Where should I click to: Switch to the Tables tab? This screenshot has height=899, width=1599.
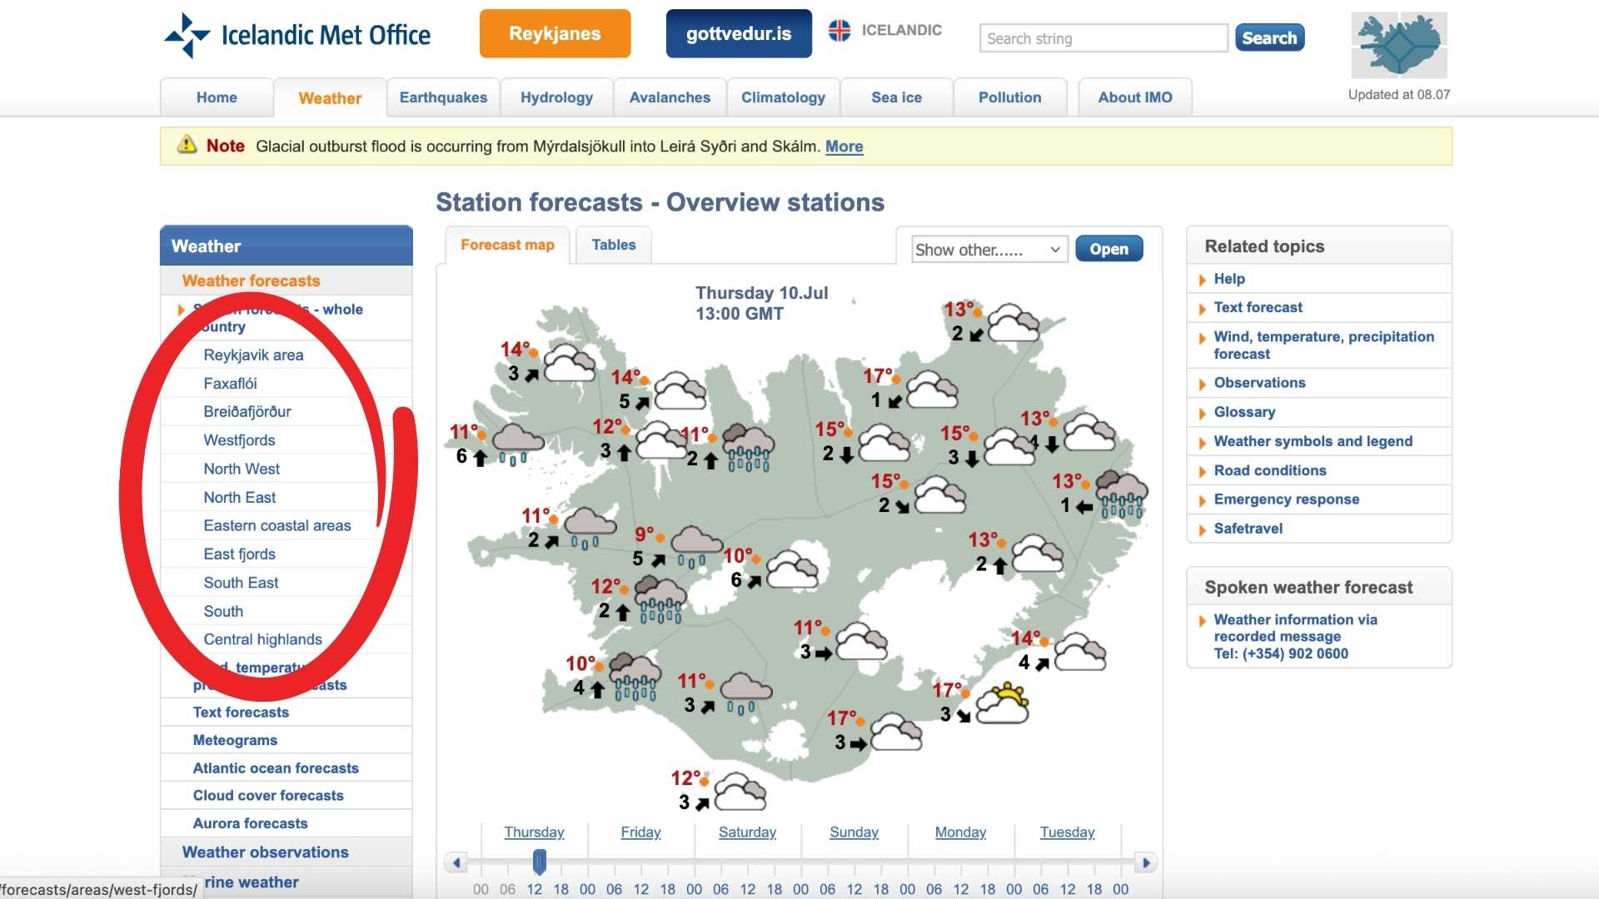613,244
